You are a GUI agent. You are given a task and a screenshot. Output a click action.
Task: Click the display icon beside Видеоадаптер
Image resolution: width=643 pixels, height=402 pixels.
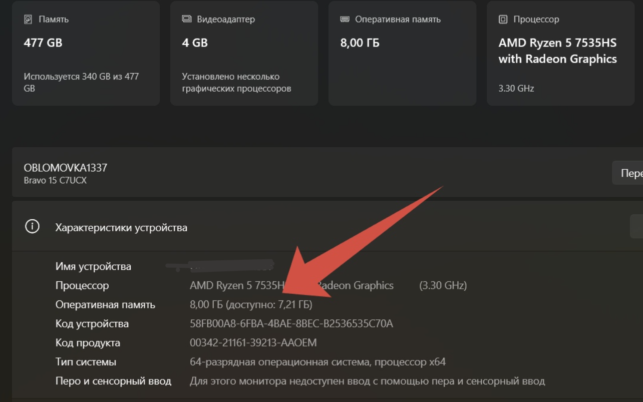187,20
